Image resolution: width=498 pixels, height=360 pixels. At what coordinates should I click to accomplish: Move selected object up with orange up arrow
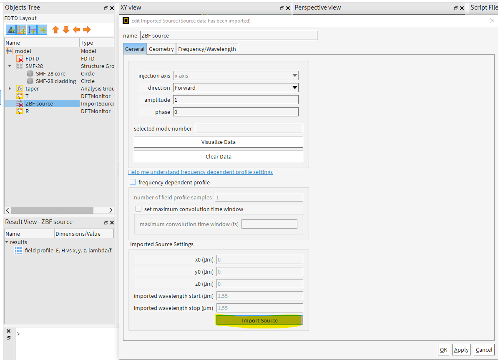tap(55, 30)
